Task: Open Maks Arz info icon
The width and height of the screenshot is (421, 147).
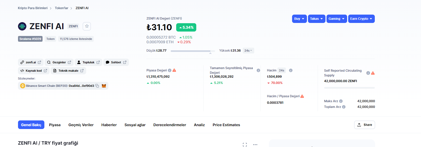Action: pyautogui.click(x=341, y=101)
